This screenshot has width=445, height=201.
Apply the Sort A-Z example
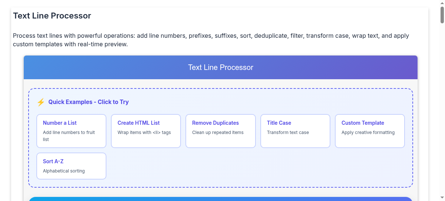point(72,166)
